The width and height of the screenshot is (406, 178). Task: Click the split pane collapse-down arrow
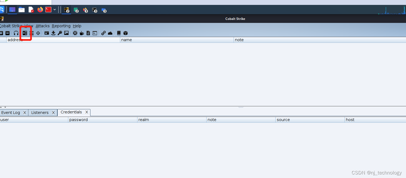(5, 107)
